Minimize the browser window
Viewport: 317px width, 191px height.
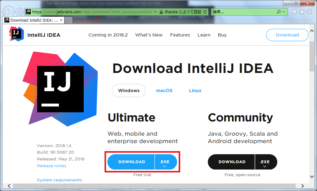coord(287,3)
